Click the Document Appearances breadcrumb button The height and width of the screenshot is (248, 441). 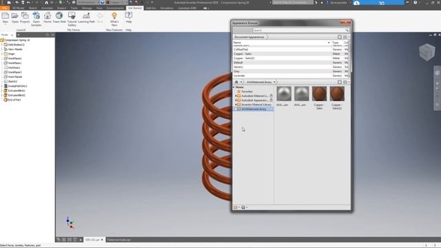click(249, 37)
